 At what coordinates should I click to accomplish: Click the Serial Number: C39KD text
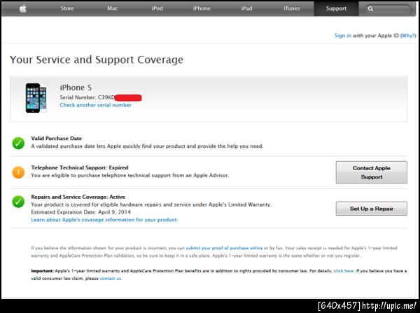(x=87, y=97)
